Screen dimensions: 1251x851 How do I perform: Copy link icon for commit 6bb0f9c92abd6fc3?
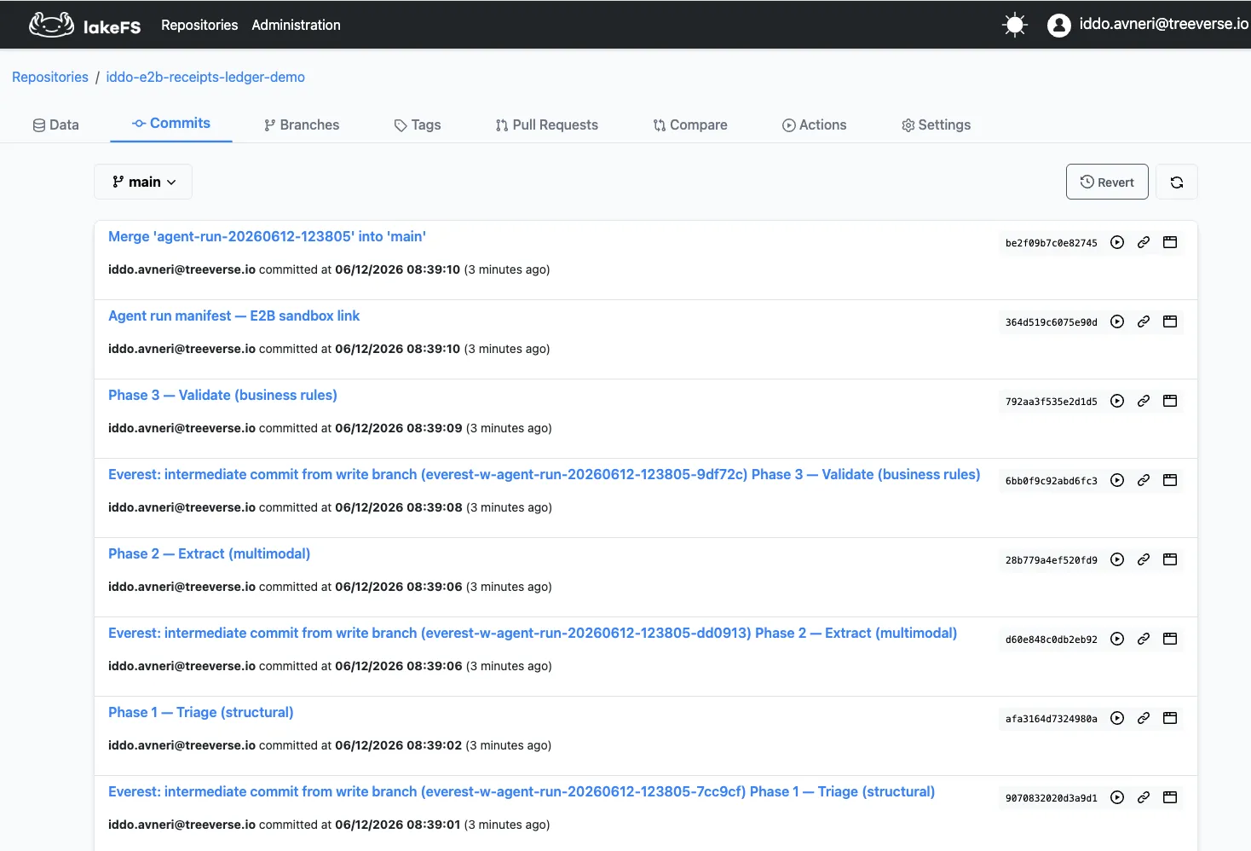[1144, 480]
